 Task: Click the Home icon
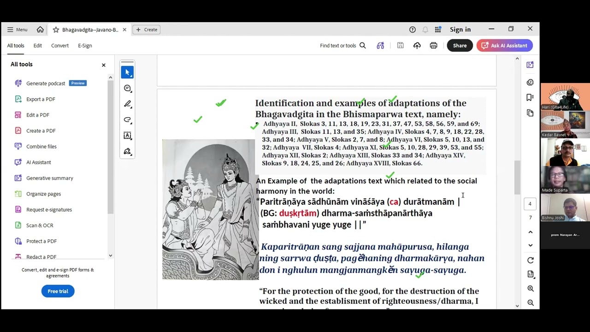click(40, 30)
